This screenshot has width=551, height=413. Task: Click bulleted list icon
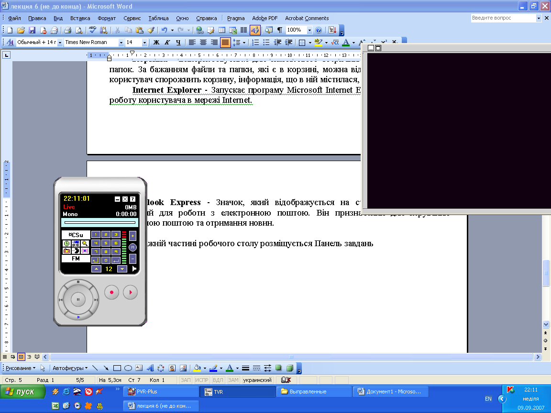(x=266, y=43)
